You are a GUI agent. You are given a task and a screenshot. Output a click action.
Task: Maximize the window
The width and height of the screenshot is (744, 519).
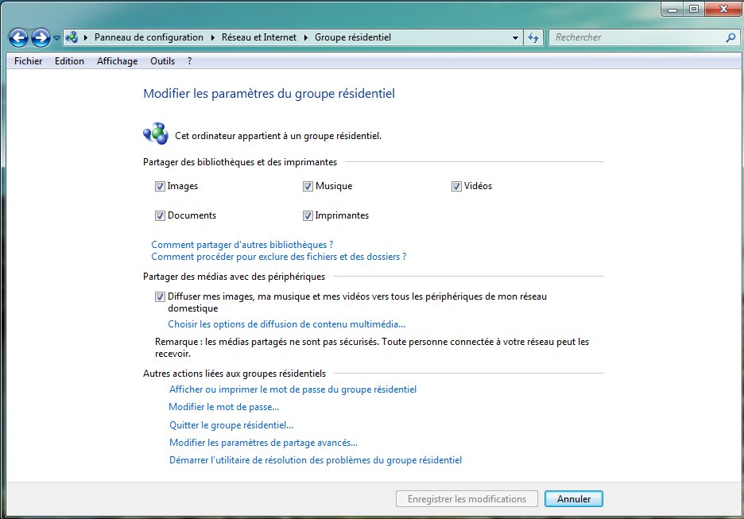point(694,9)
